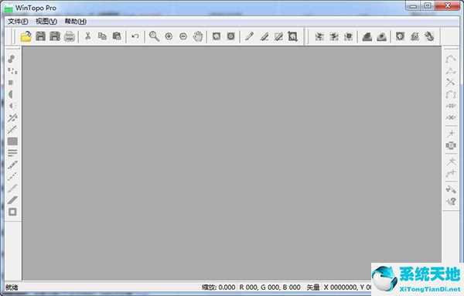The image size is (464, 296).
Task: Click the gray filled rectangle tool in left sidebar
Action: pos(12,141)
